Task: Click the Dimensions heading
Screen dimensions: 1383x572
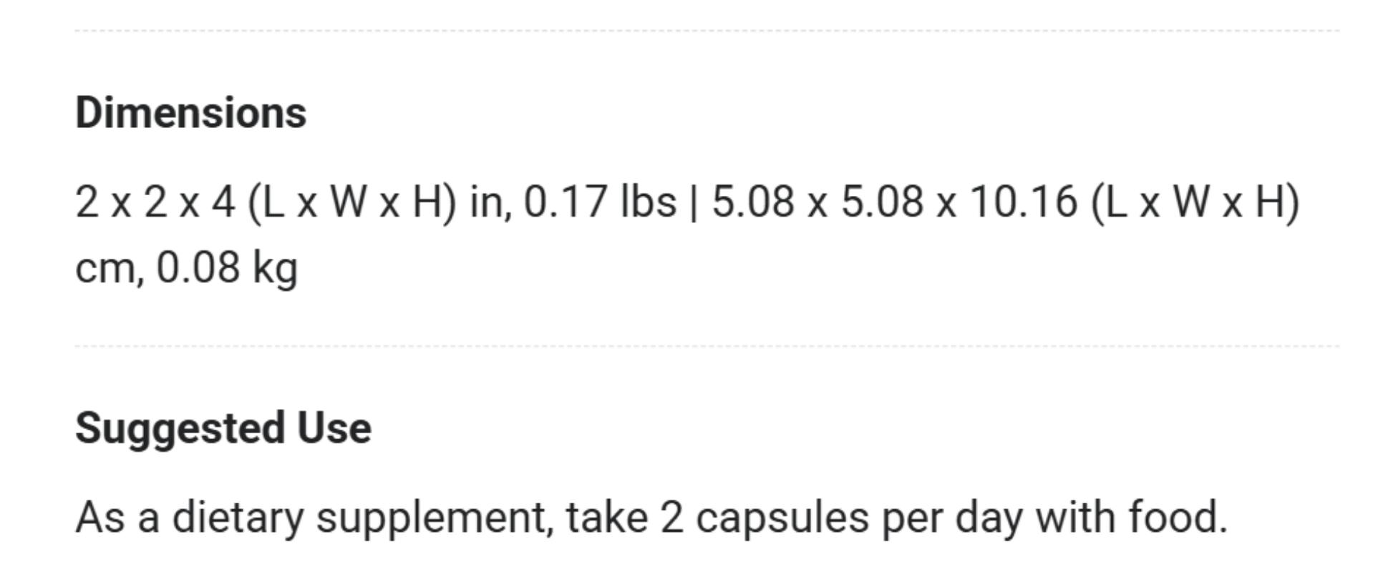Action: 190,113
